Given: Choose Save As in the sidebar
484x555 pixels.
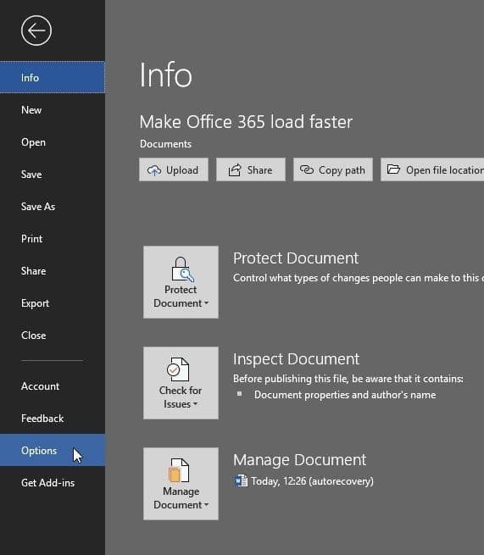Looking at the screenshot, I should coord(53,207).
